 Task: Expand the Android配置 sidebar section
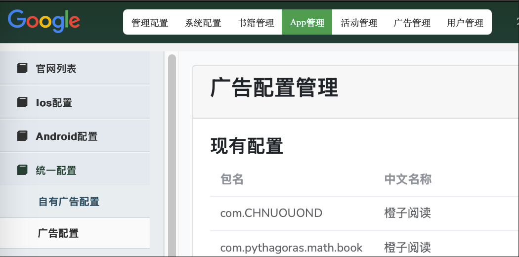coord(67,136)
